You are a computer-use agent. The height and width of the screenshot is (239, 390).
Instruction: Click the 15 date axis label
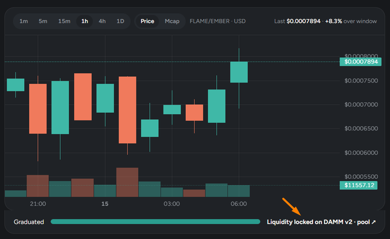coord(105,203)
